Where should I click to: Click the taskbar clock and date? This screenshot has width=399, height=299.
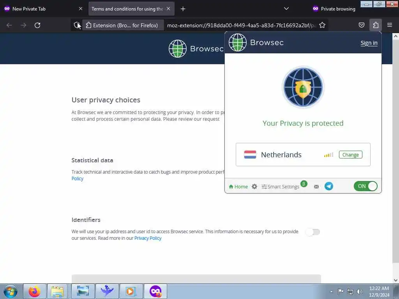379,292
